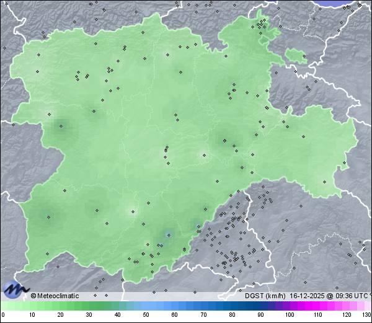Pick the dark navy swatch at 80

coord(232,306)
